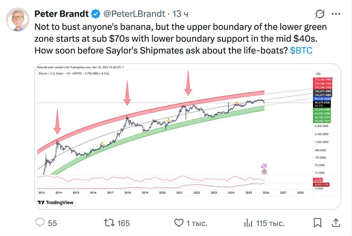
Task: Bookmark this tweet
Action: coord(317,223)
